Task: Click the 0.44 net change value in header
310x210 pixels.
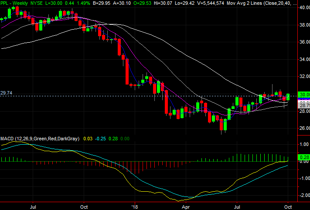Action: coord(69,3)
